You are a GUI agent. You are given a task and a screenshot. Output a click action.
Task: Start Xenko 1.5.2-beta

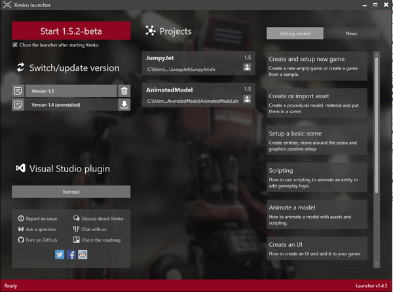[x=71, y=31]
